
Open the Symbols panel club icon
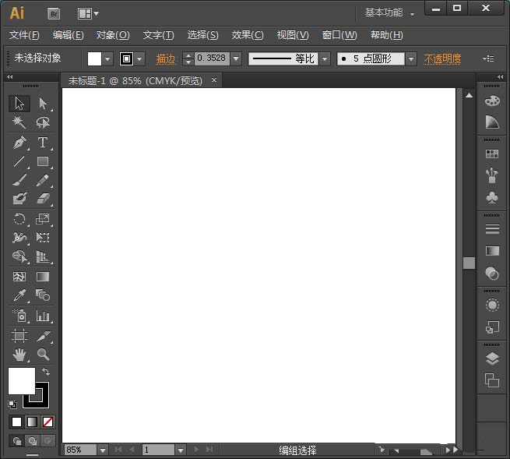491,197
